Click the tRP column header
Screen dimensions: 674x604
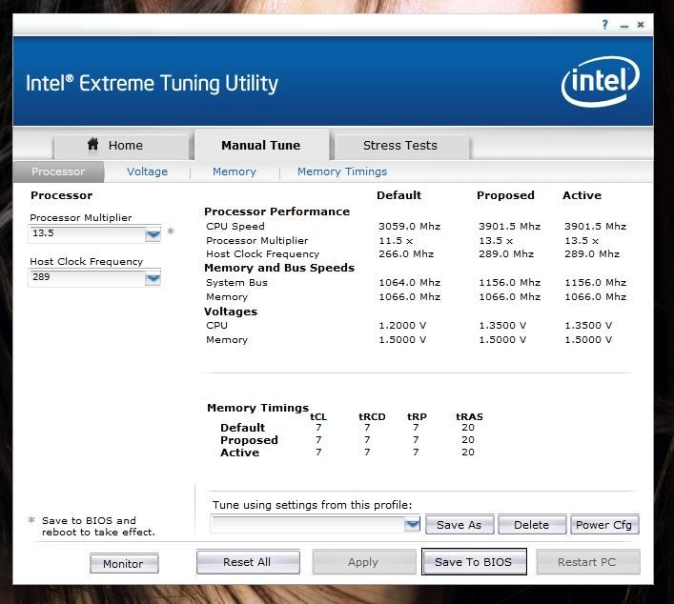coord(417,416)
